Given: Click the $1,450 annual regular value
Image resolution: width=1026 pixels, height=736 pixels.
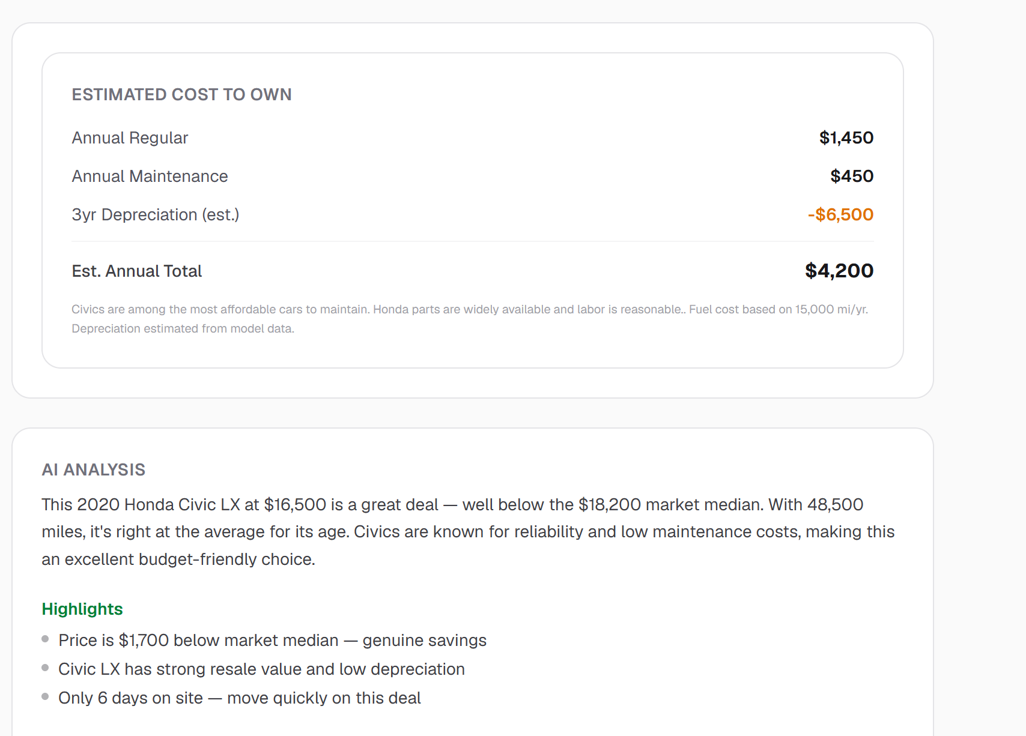Looking at the screenshot, I should [846, 138].
